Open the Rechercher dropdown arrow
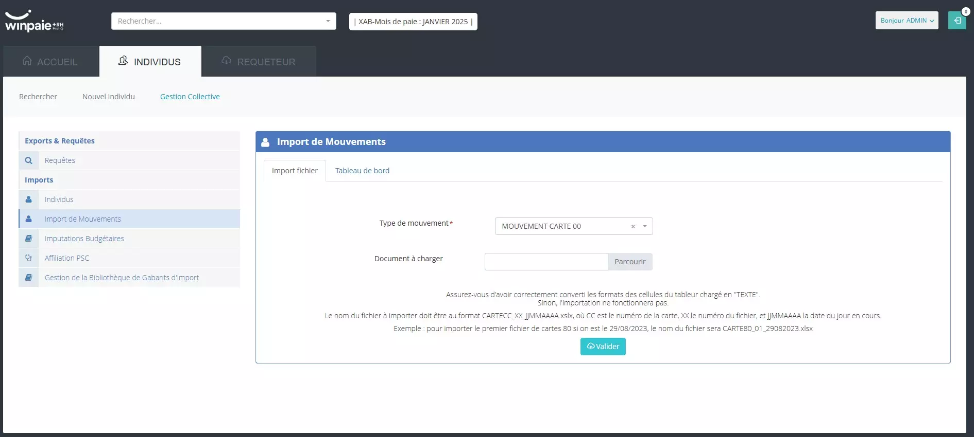 328,21
